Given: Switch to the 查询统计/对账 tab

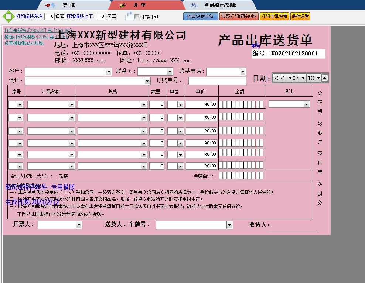Looking at the screenshot, I should pyautogui.click(x=220, y=5).
